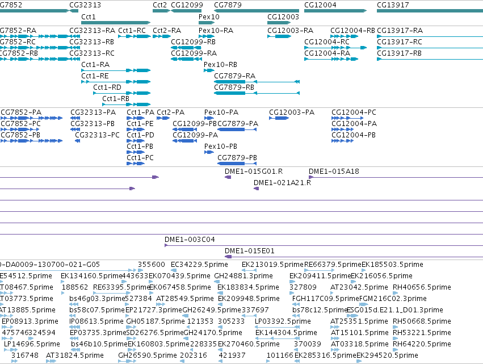This screenshot has width=483, height=364.
Task: Select transcript CG12004-RA
Action: [331, 59]
